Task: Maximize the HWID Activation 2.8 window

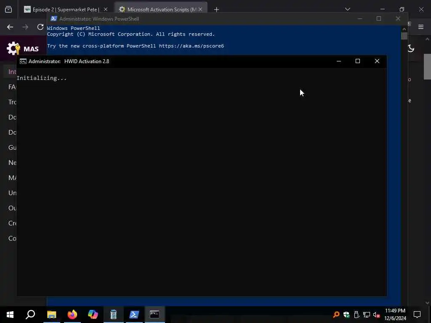Action: (358, 61)
